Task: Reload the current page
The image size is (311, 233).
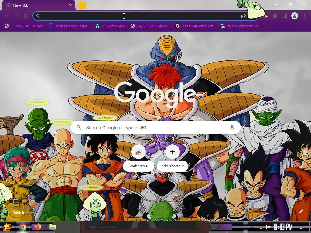Action: pos(26,16)
